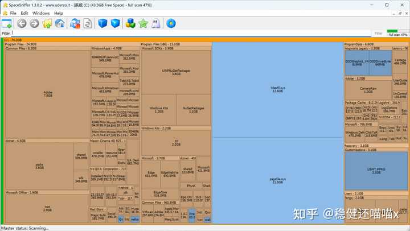Select the D3DDriverByte 647MB block
410x231 pixels.
point(380,63)
